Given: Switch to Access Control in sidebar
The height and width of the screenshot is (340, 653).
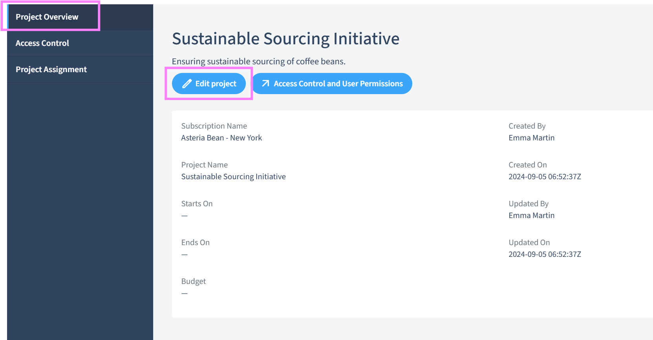Looking at the screenshot, I should click(x=80, y=43).
